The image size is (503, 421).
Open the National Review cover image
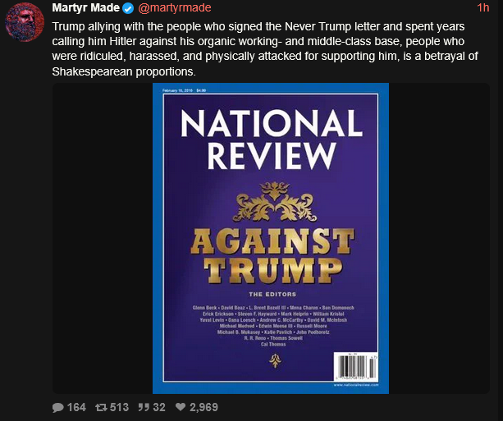[271, 239]
